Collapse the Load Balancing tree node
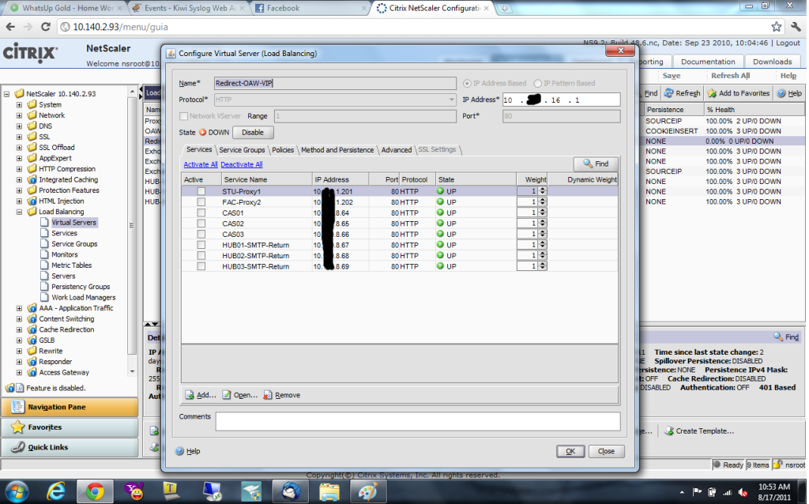Image resolution: width=809 pixels, height=504 pixels. [x=19, y=212]
